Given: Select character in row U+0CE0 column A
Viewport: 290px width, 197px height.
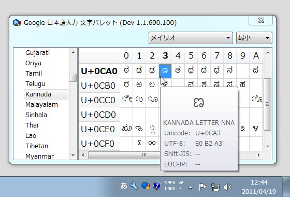Looking at the screenshot, I should click(256, 129).
